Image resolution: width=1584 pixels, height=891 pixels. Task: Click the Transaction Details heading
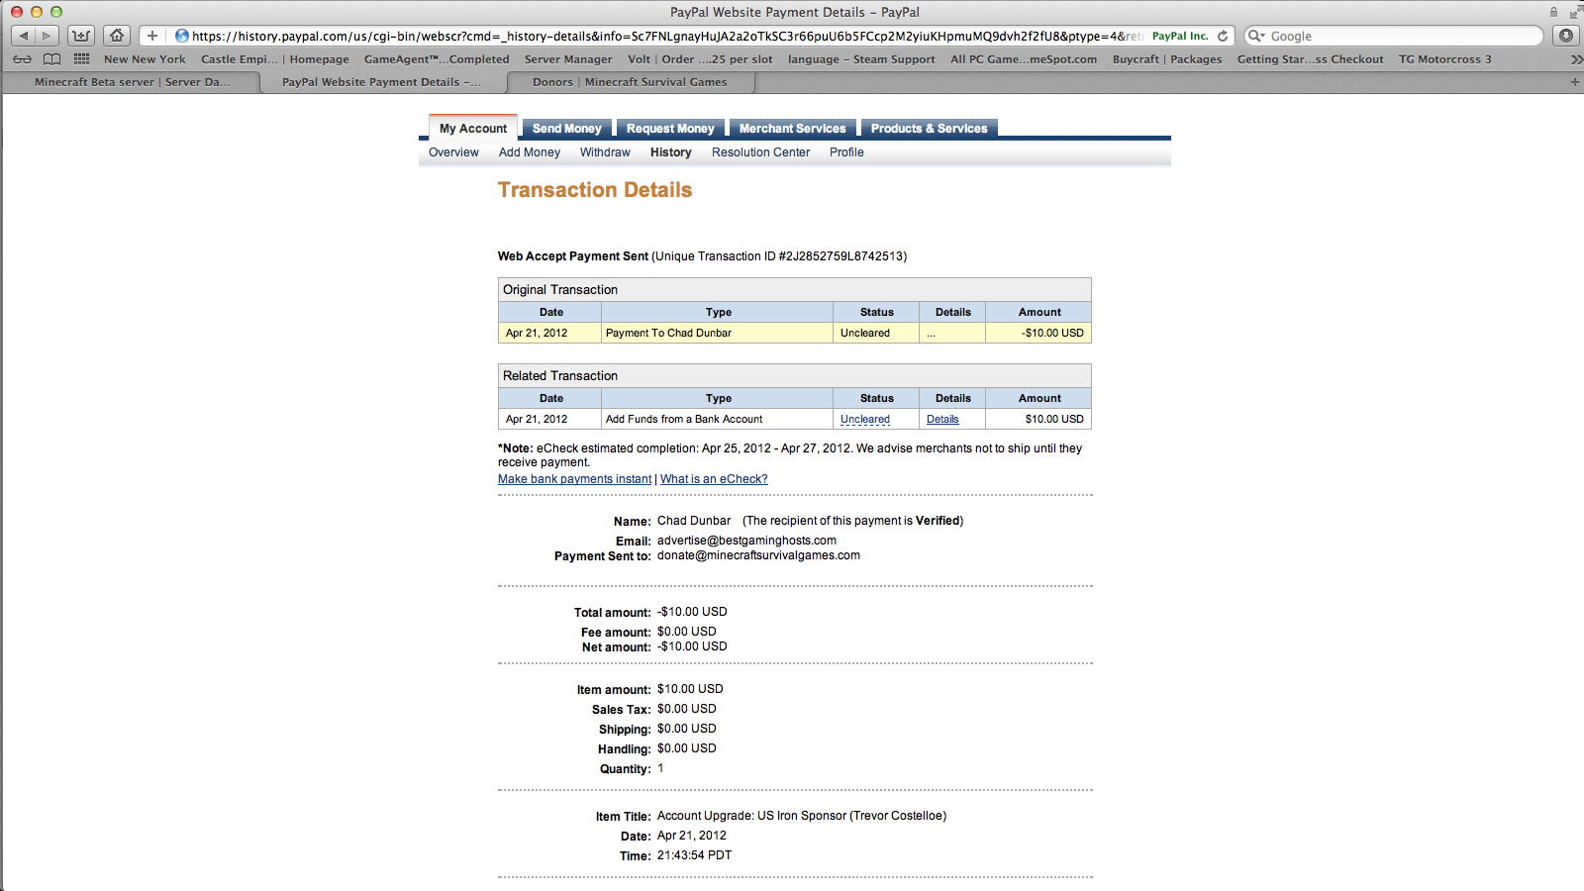coord(595,190)
